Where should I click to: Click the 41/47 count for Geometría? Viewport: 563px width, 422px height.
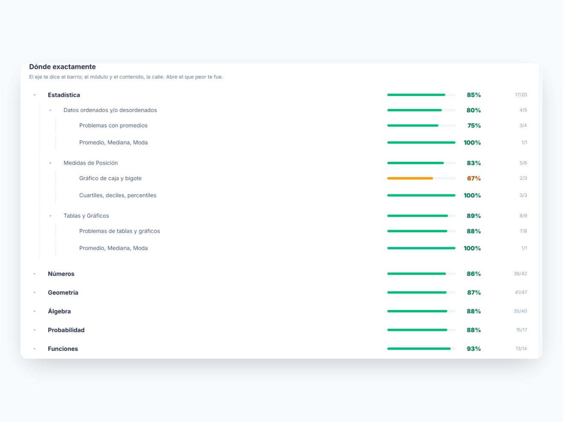[x=521, y=292]
